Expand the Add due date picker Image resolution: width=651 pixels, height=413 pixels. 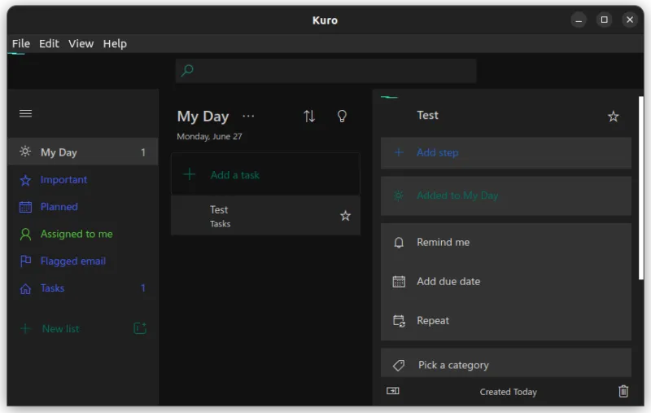click(448, 281)
